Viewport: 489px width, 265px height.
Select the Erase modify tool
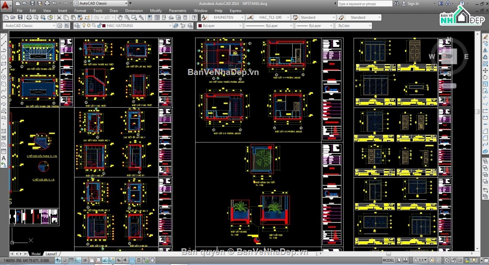(x=485, y=36)
